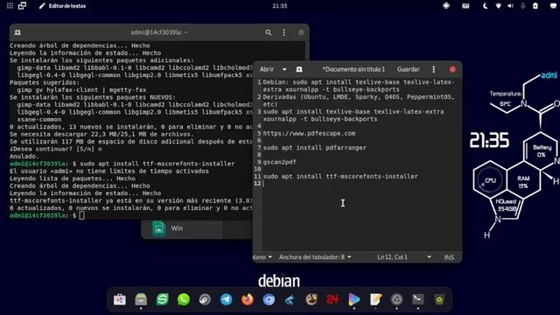Launch the gray circular app in the dock
This screenshot has width=560, height=315.
tap(396, 299)
